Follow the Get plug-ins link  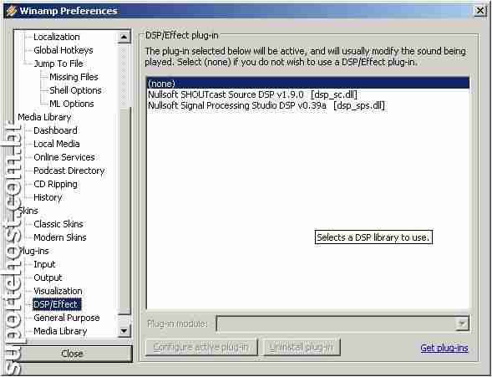(444, 348)
